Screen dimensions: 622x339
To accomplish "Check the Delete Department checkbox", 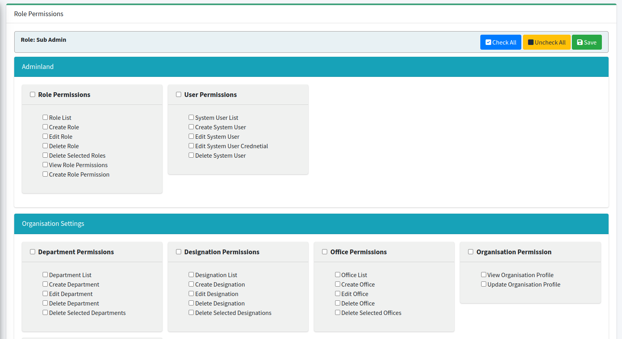I will point(45,303).
